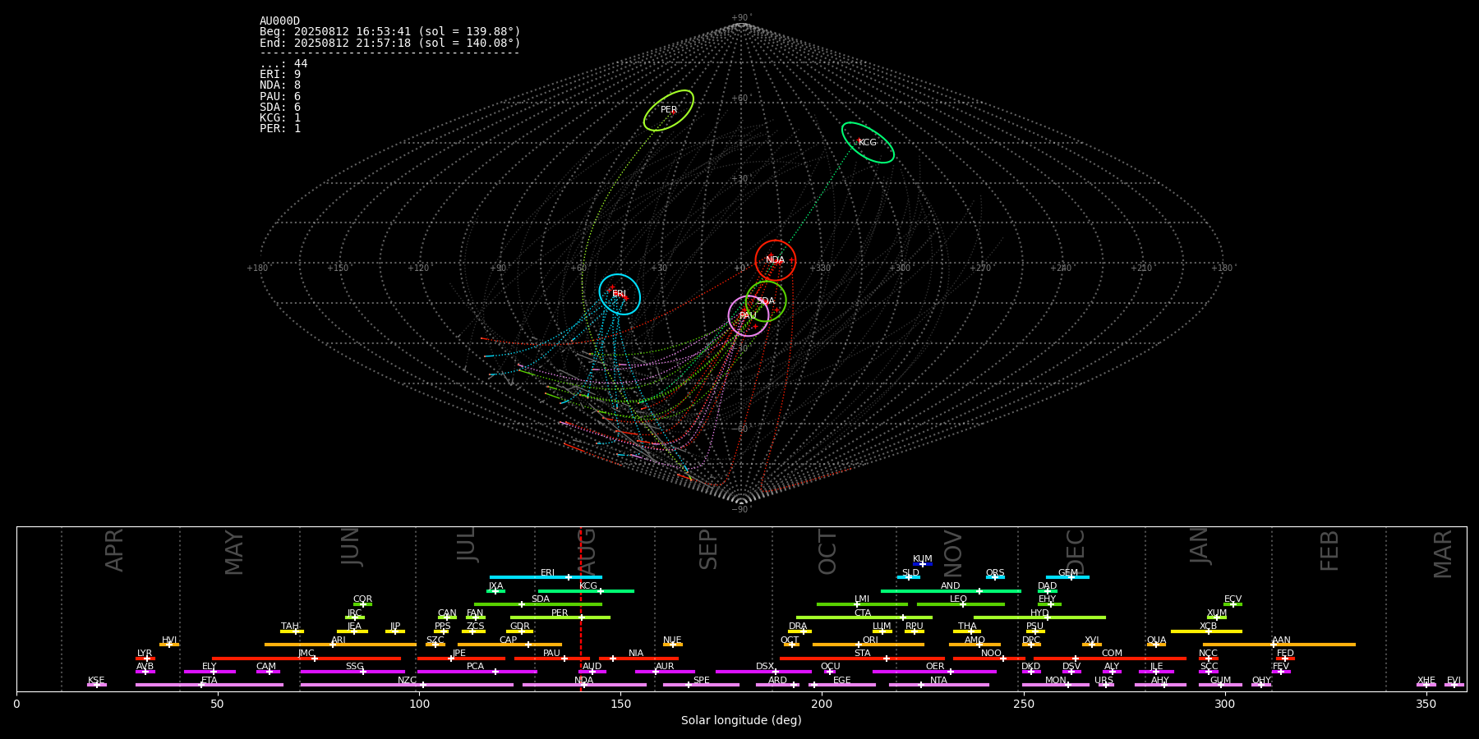Click the AND shower bar in timeline

tap(951, 591)
